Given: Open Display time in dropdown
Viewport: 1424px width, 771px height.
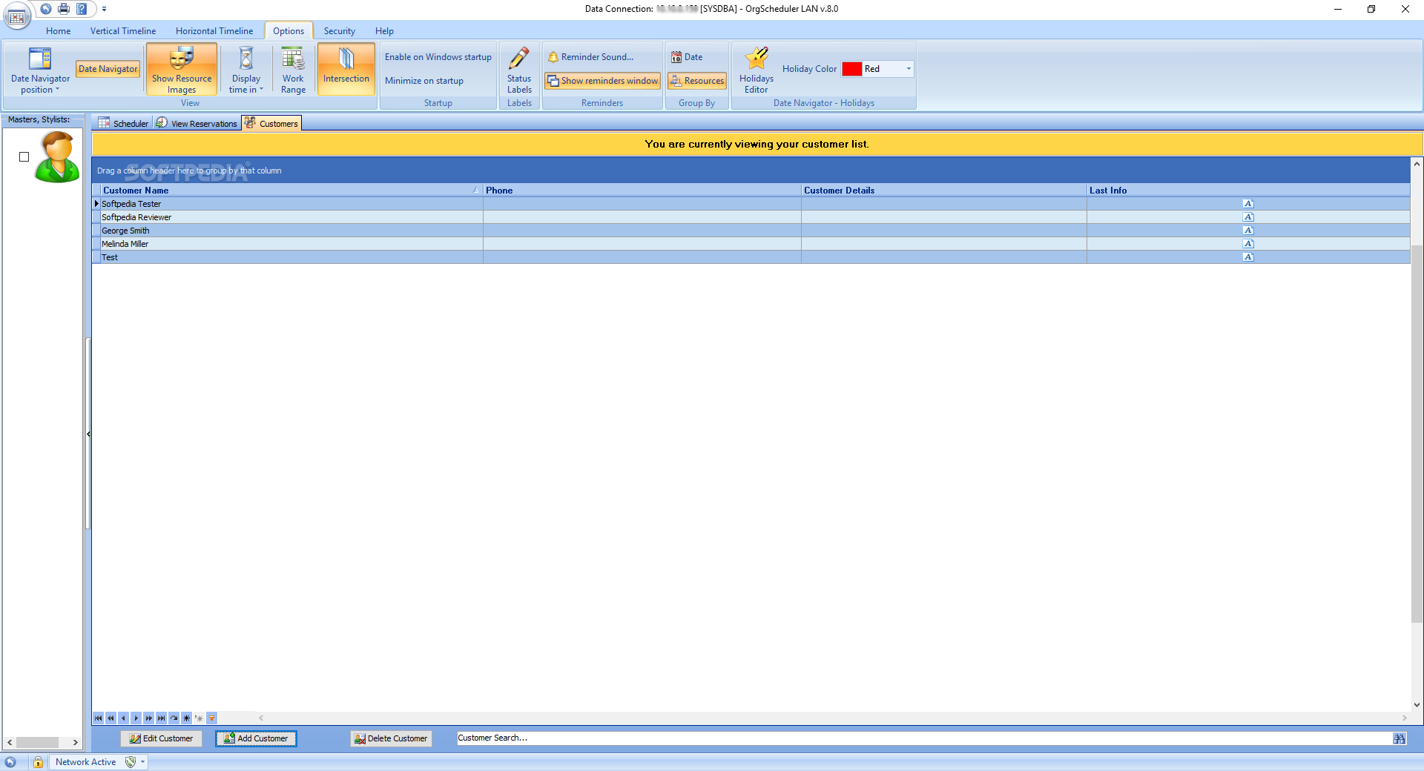Looking at the screenshot, I should 246,70.
